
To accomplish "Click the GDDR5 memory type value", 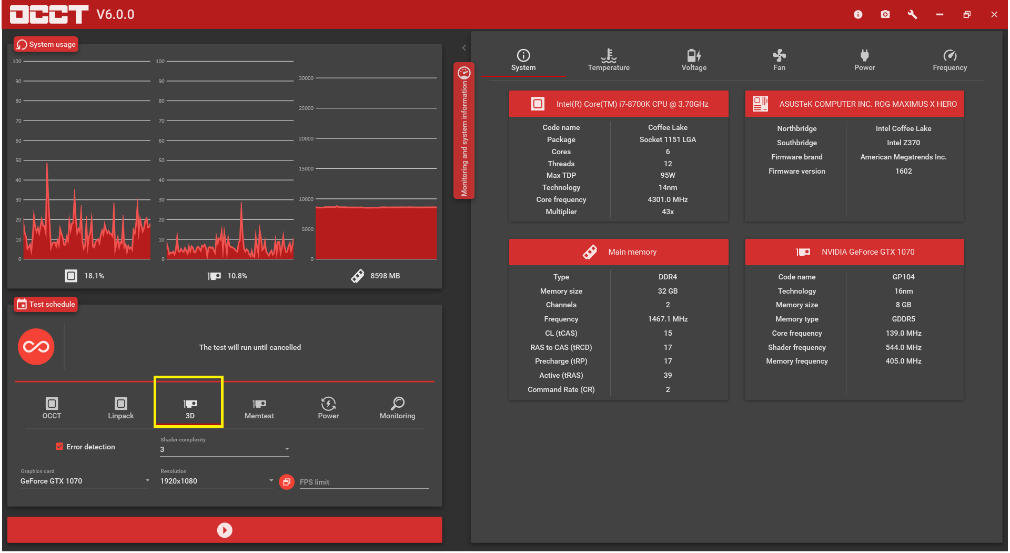I will (x=903, y=319).
